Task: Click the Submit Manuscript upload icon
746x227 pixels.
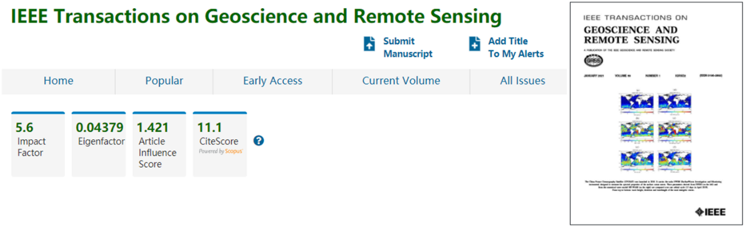Action: pos(370,44)
